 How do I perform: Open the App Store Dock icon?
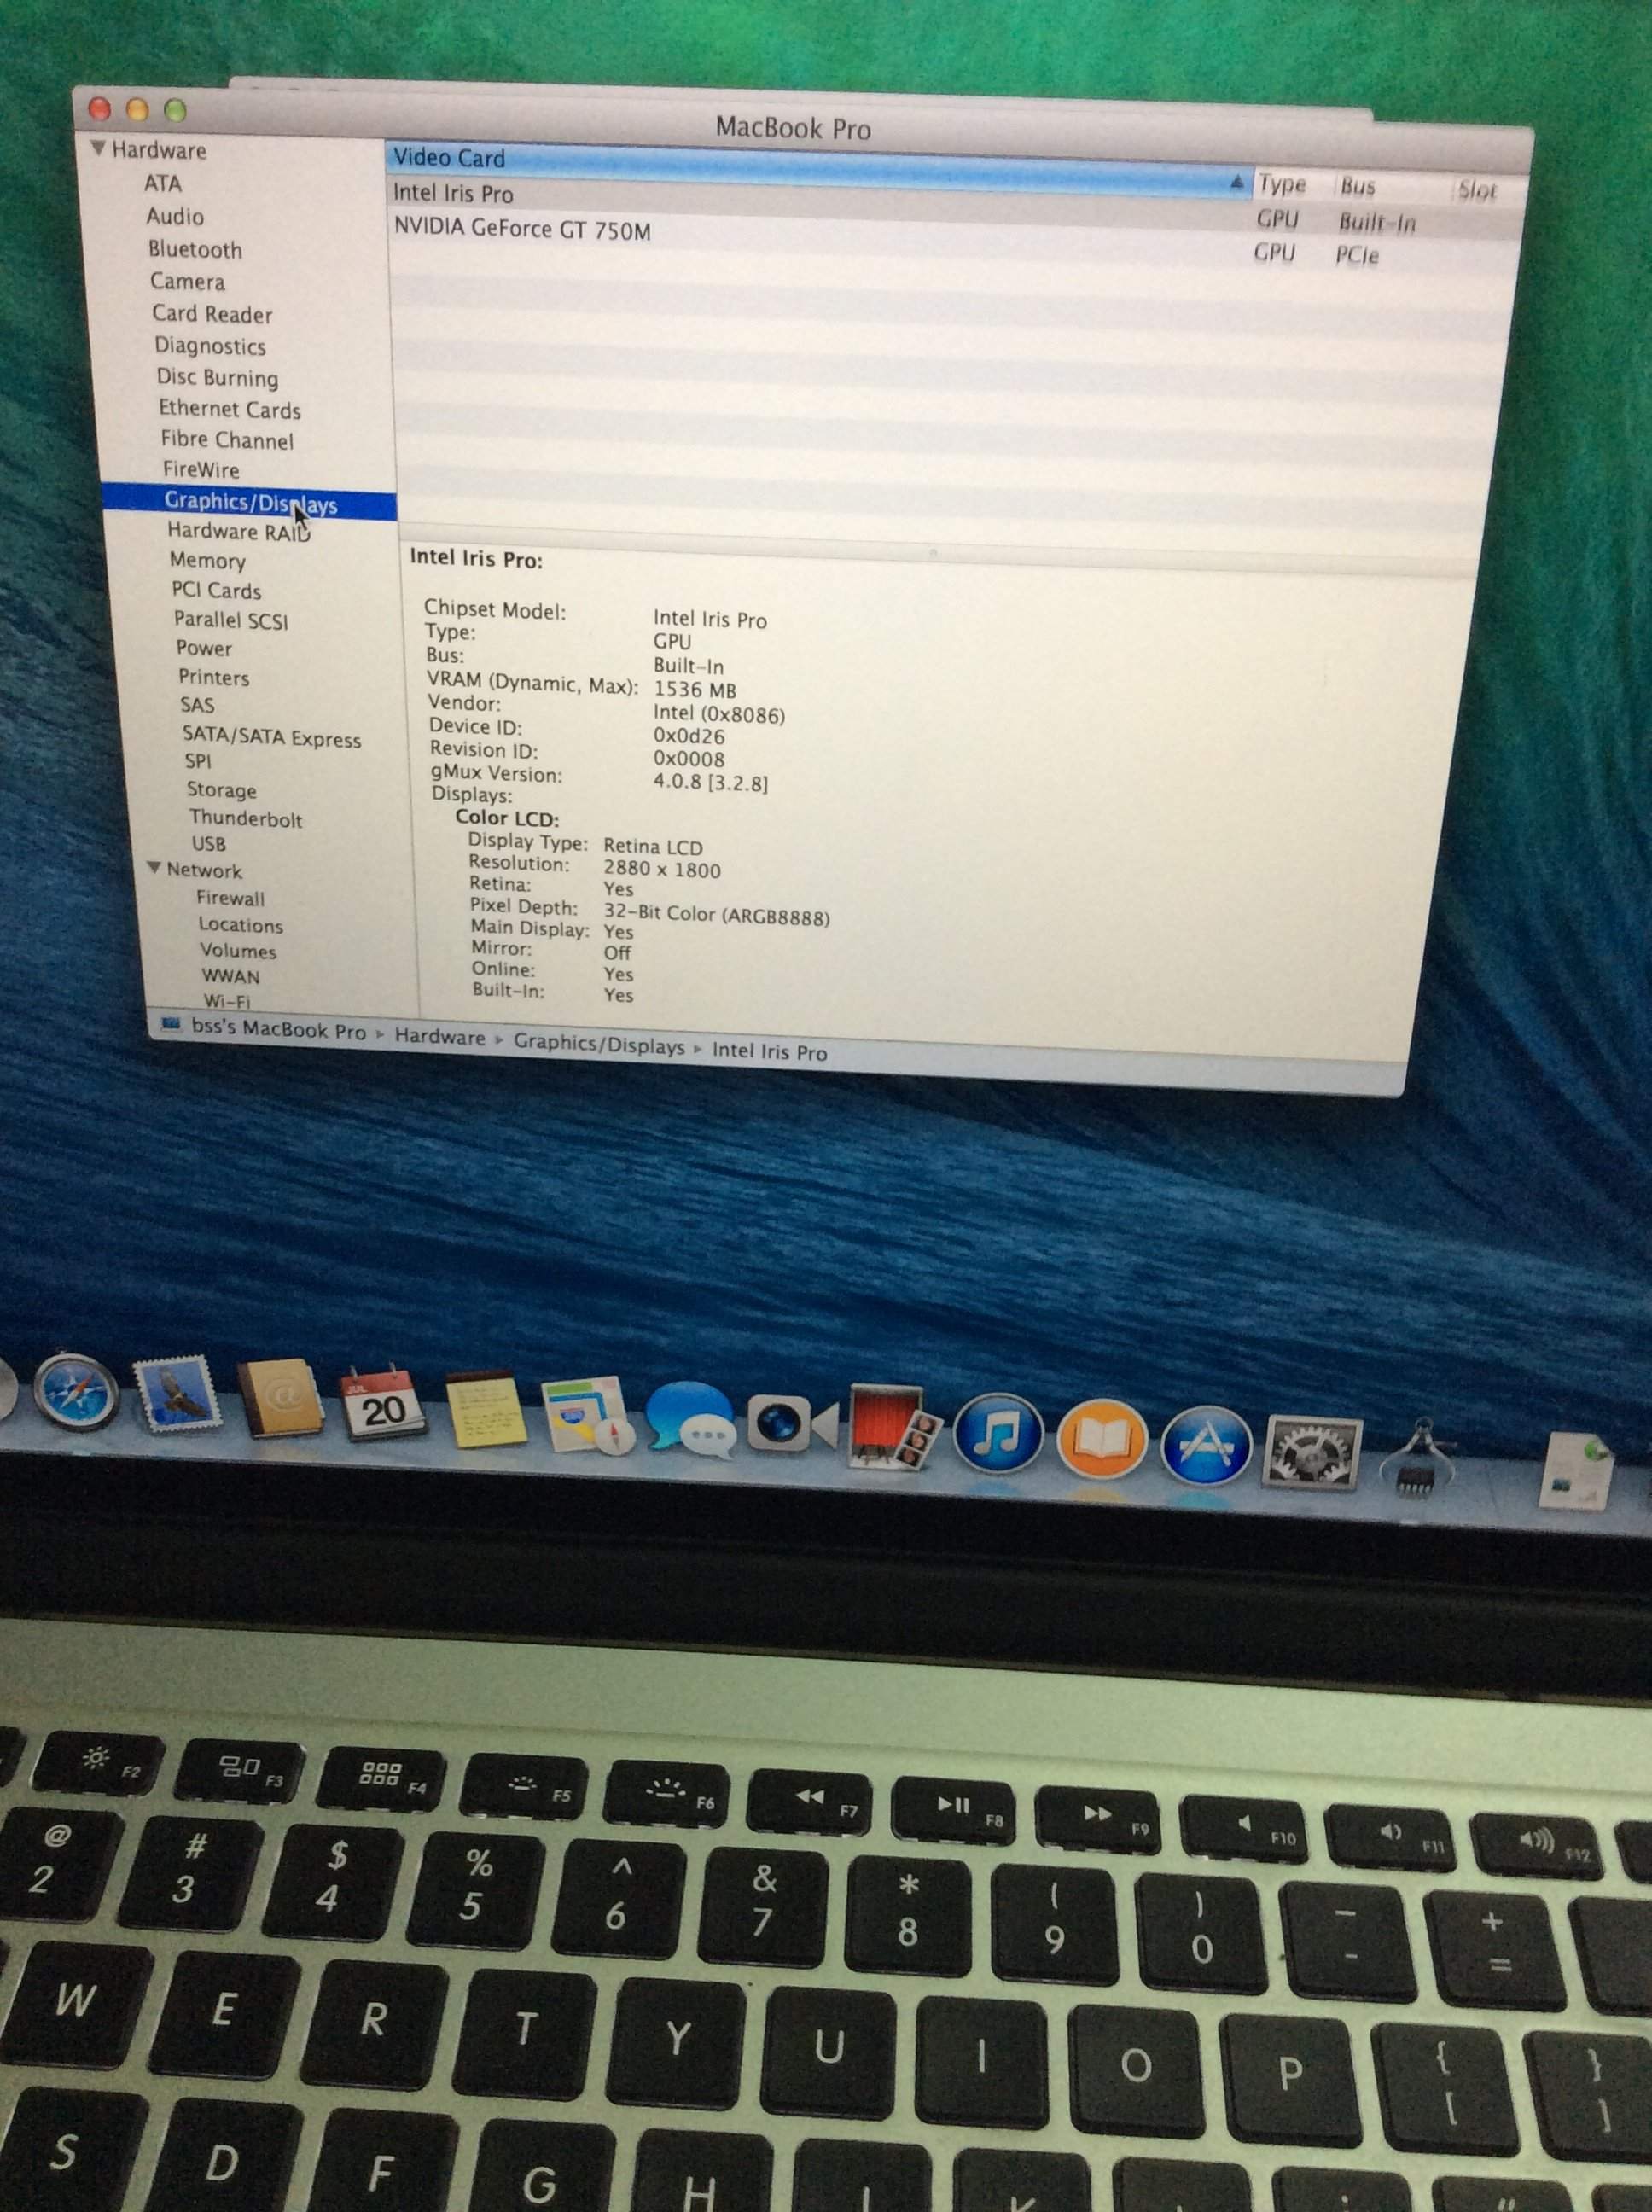pos(1206,1446)
